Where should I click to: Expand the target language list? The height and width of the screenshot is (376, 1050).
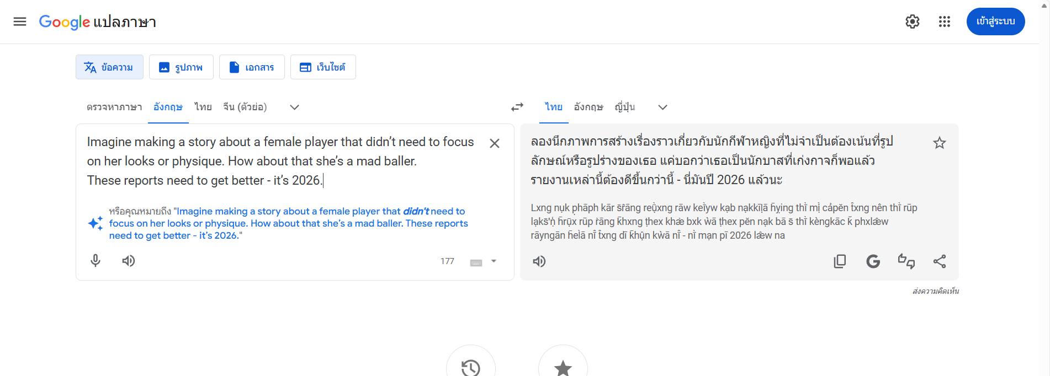[662, 107]
